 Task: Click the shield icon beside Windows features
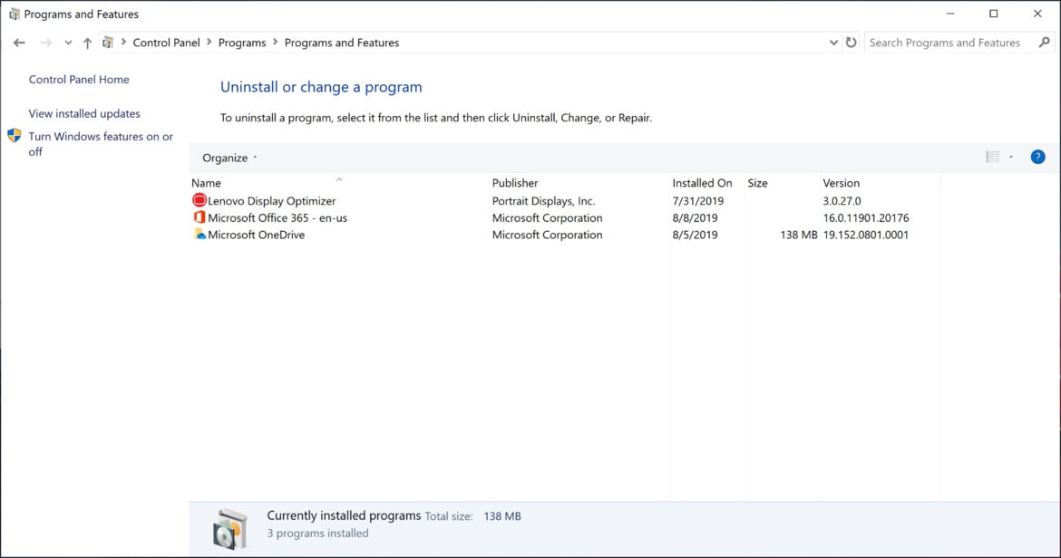coord(15,136)
